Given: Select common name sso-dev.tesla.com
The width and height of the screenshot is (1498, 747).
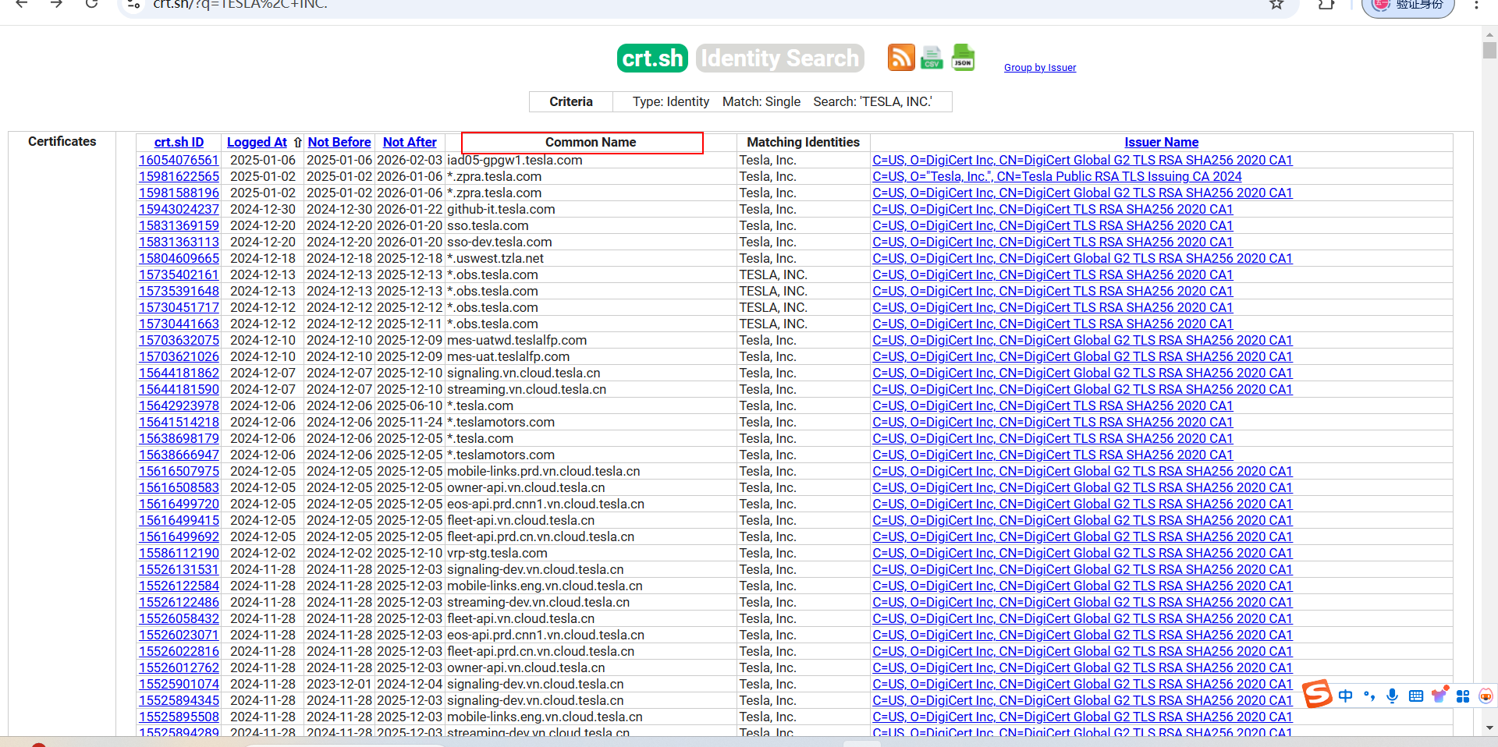Looking at the screenshot, I should click(499, 242).
